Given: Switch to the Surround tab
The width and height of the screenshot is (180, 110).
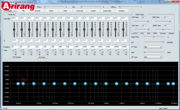Looking at the screenshot, I should coord(79,11).
